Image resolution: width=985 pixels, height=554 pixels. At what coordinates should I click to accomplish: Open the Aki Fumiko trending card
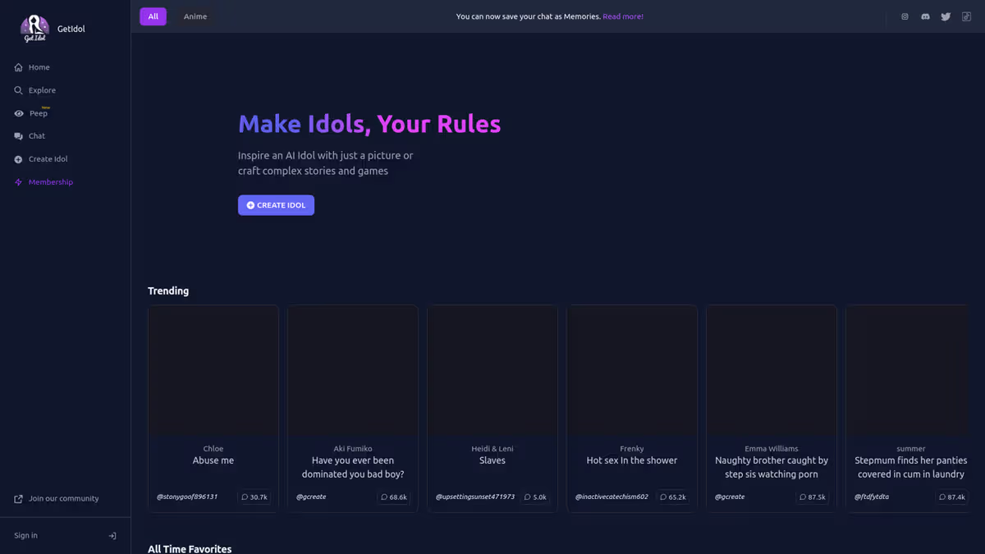coord(353,409)
